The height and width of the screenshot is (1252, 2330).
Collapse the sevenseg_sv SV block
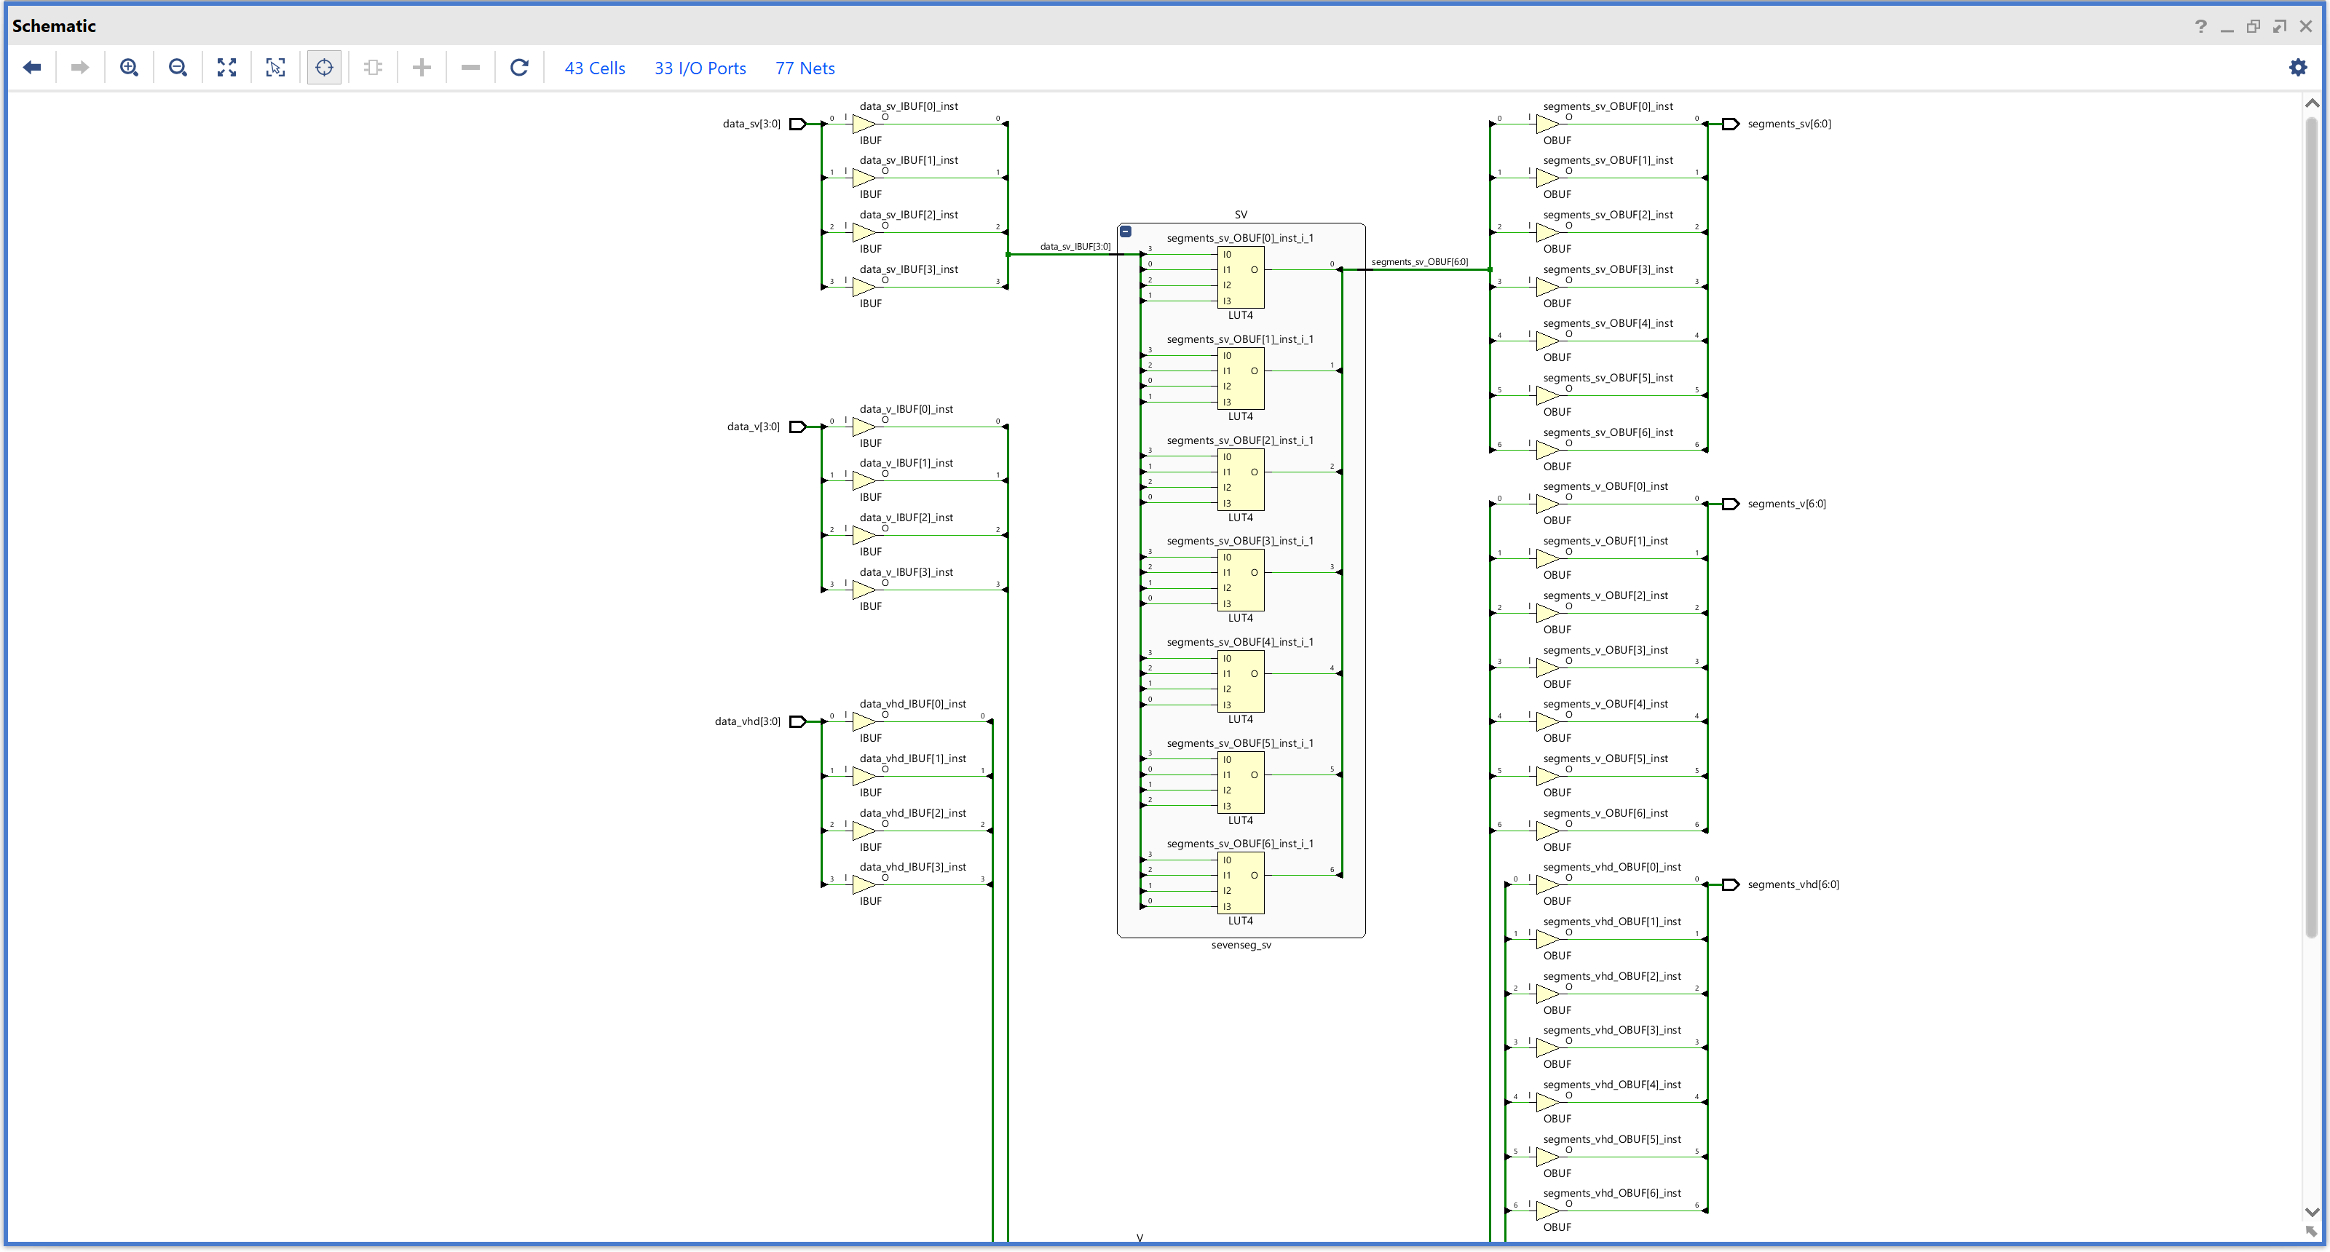[x=1126, y=232]
